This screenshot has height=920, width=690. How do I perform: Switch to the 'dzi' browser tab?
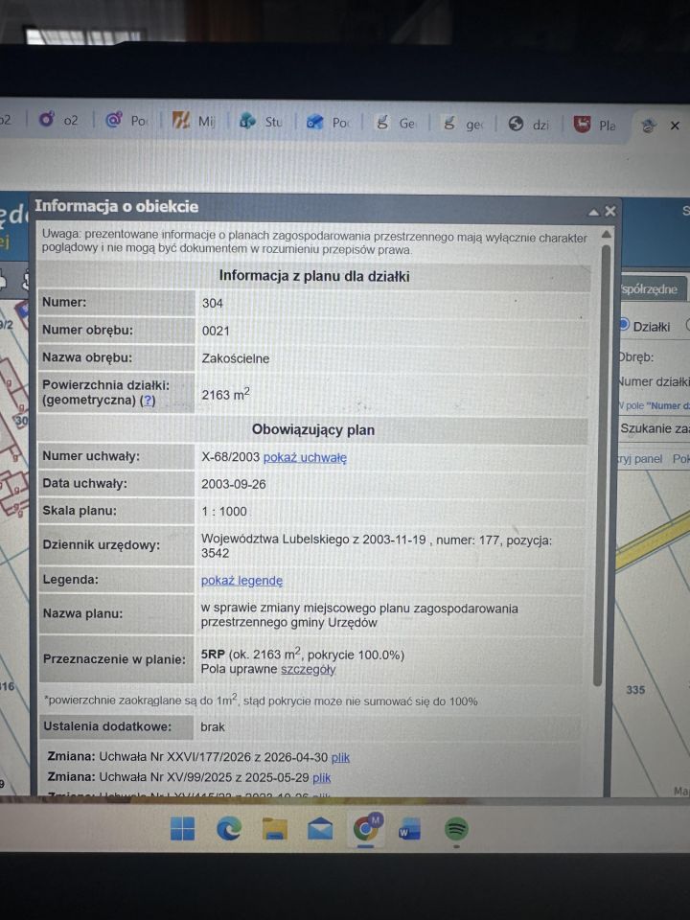(529, 124)
